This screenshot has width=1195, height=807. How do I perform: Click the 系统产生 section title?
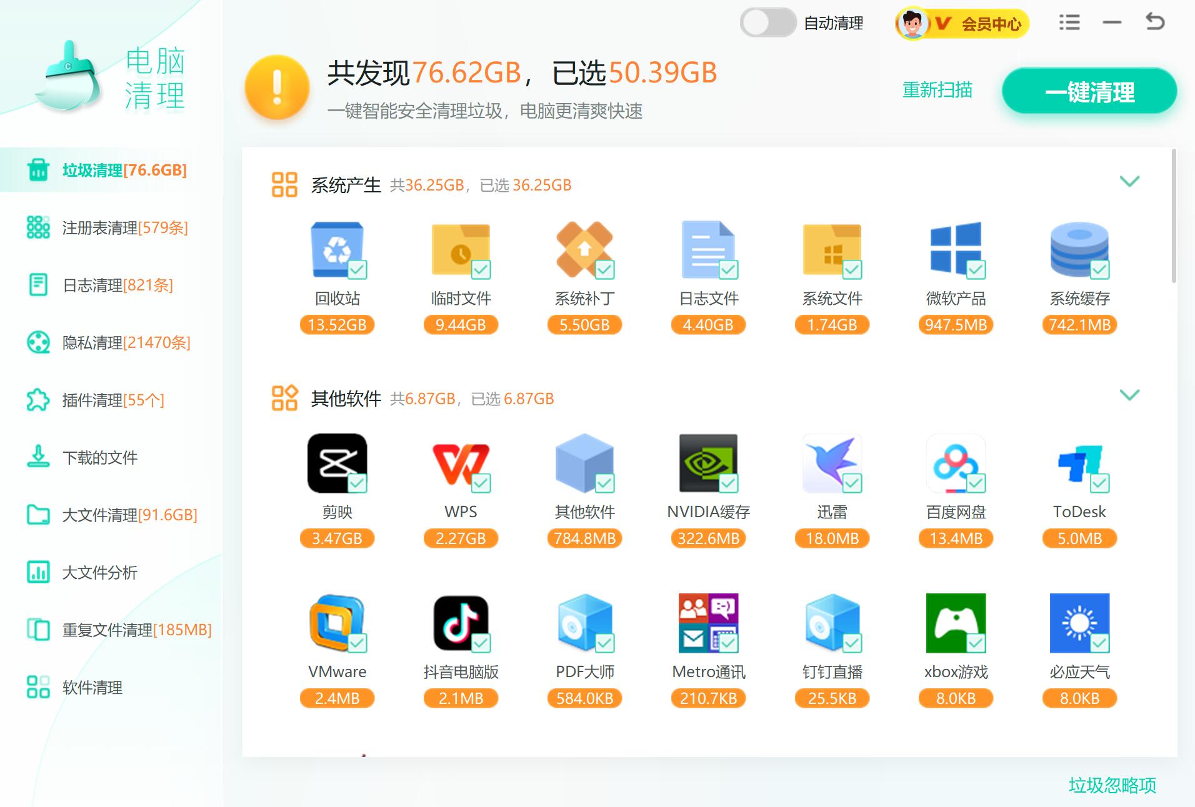(x=346, y=186)
